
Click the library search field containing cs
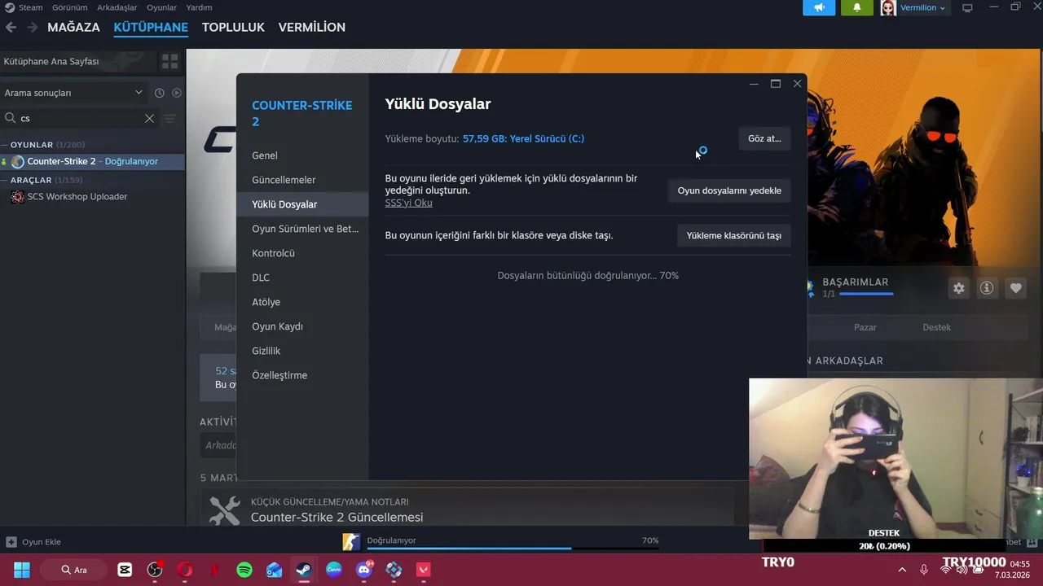pyautogui.click(x=80, y=118)
